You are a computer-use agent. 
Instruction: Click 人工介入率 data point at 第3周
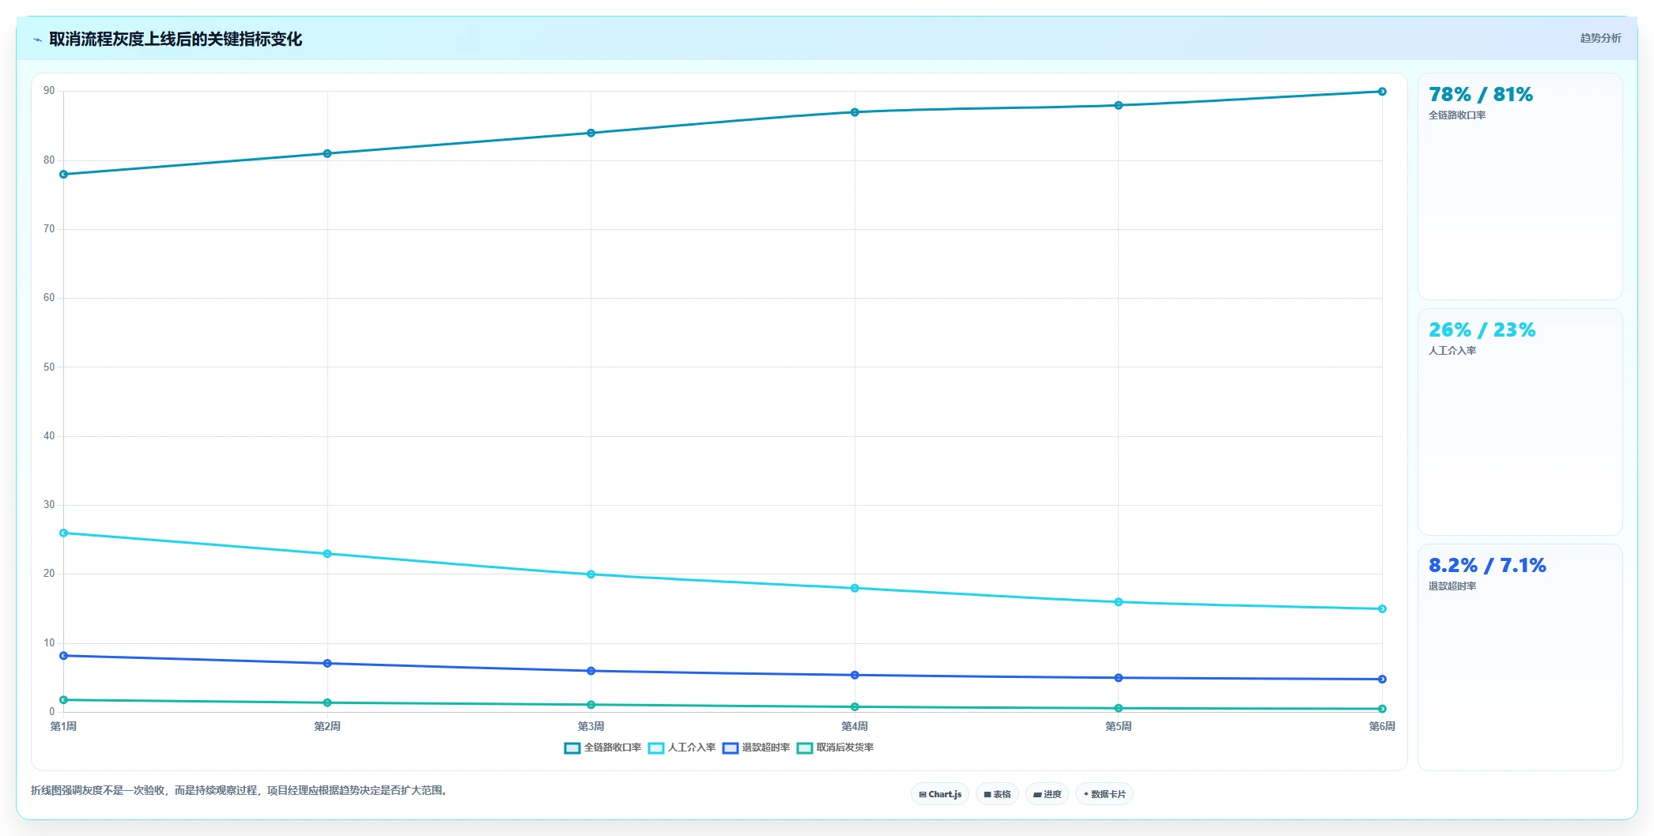[591, 574]
